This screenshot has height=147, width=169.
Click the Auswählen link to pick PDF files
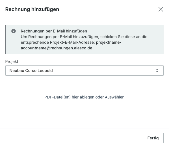(114, 97)
